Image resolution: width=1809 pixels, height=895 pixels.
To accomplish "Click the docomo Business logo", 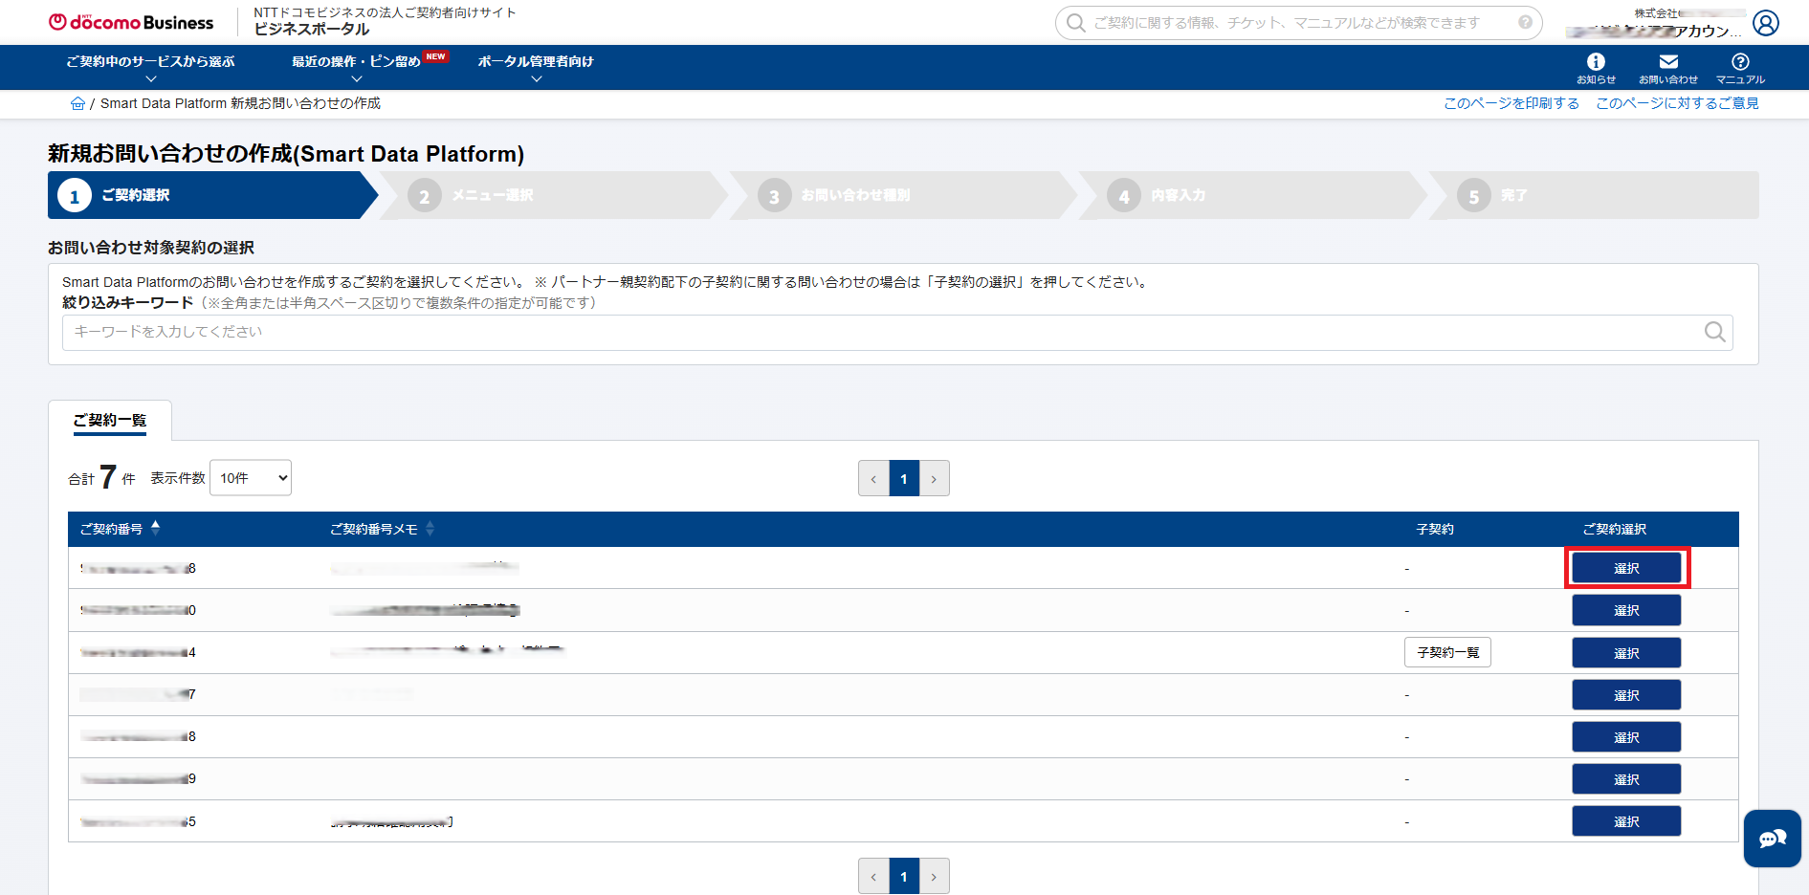I will click(x=131, y=22).
